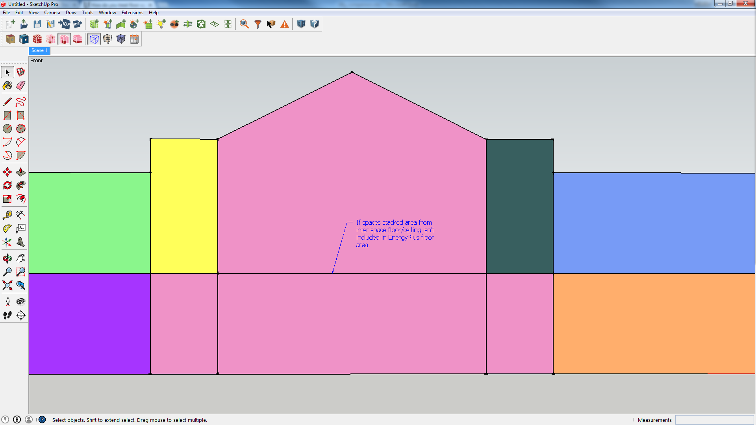Open the Extensions menu

pyautogui.click(x=132, y=13)
